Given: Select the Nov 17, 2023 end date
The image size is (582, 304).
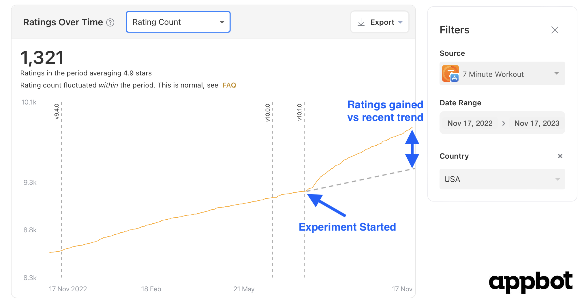Looking at the screenshot, I should [537, 123].
